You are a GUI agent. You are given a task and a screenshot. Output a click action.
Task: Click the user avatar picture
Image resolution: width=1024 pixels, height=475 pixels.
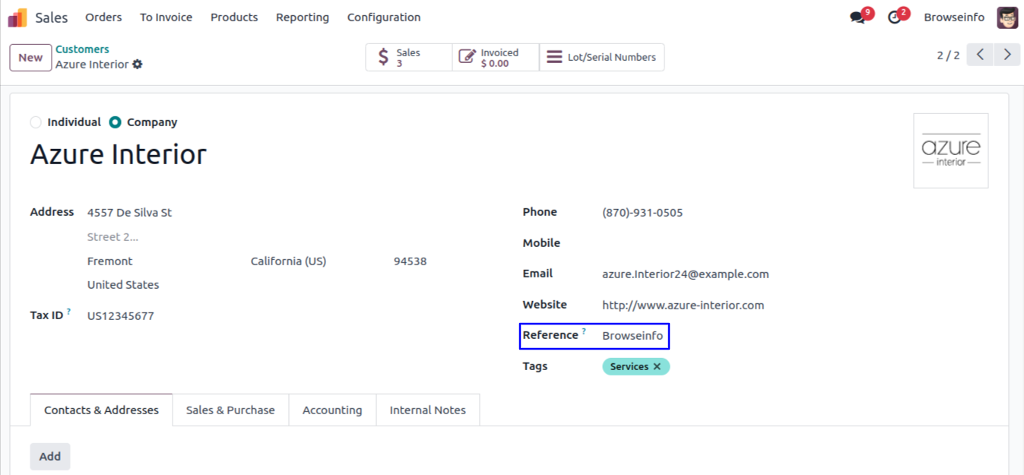pyautogui.click(x=1007, y=17)
